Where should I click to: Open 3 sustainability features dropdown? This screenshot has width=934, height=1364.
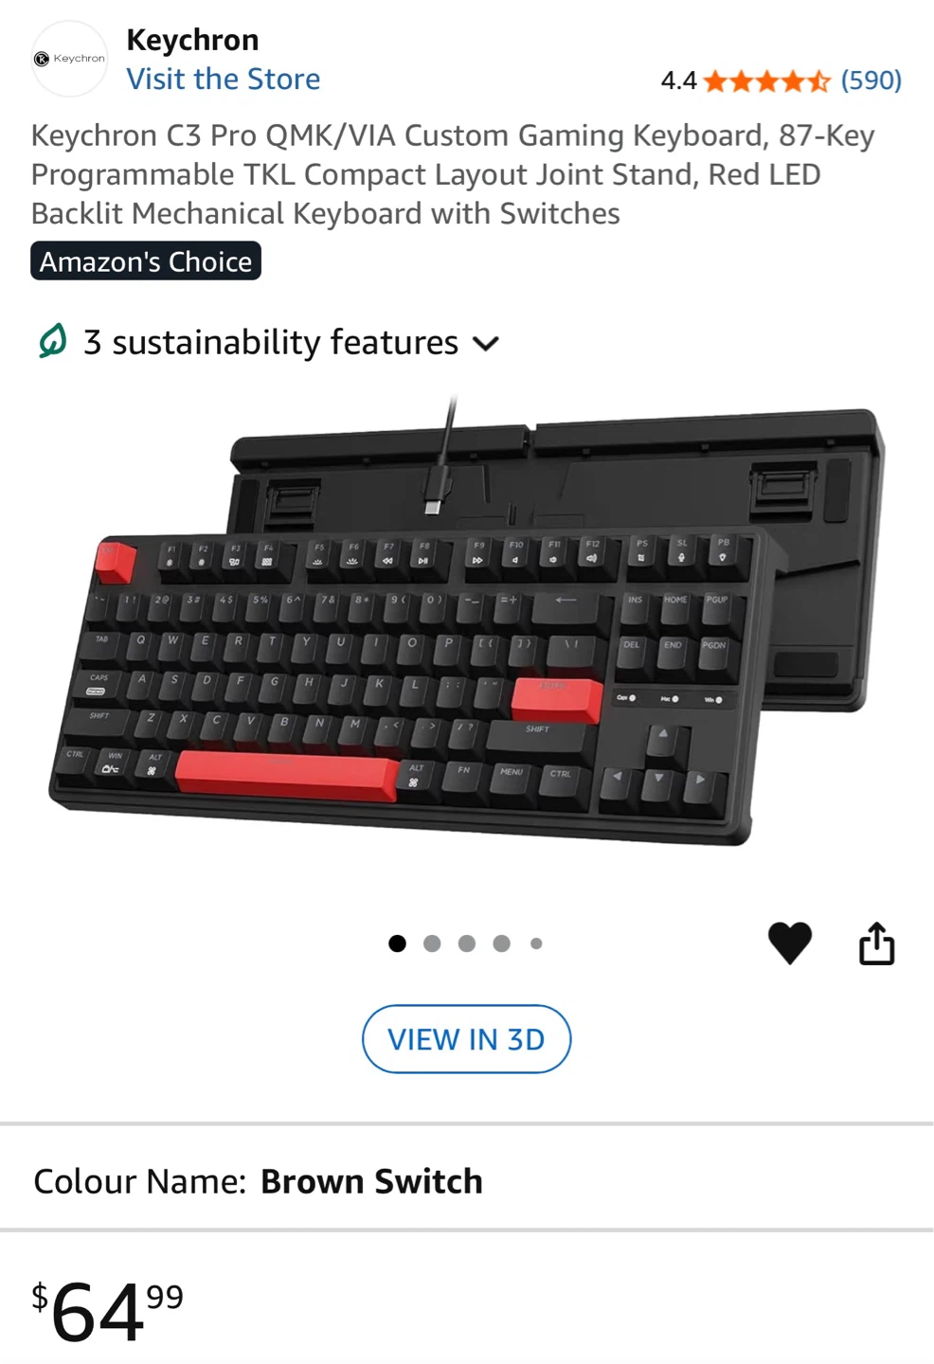pyautogui.click(x=268, y=342)
